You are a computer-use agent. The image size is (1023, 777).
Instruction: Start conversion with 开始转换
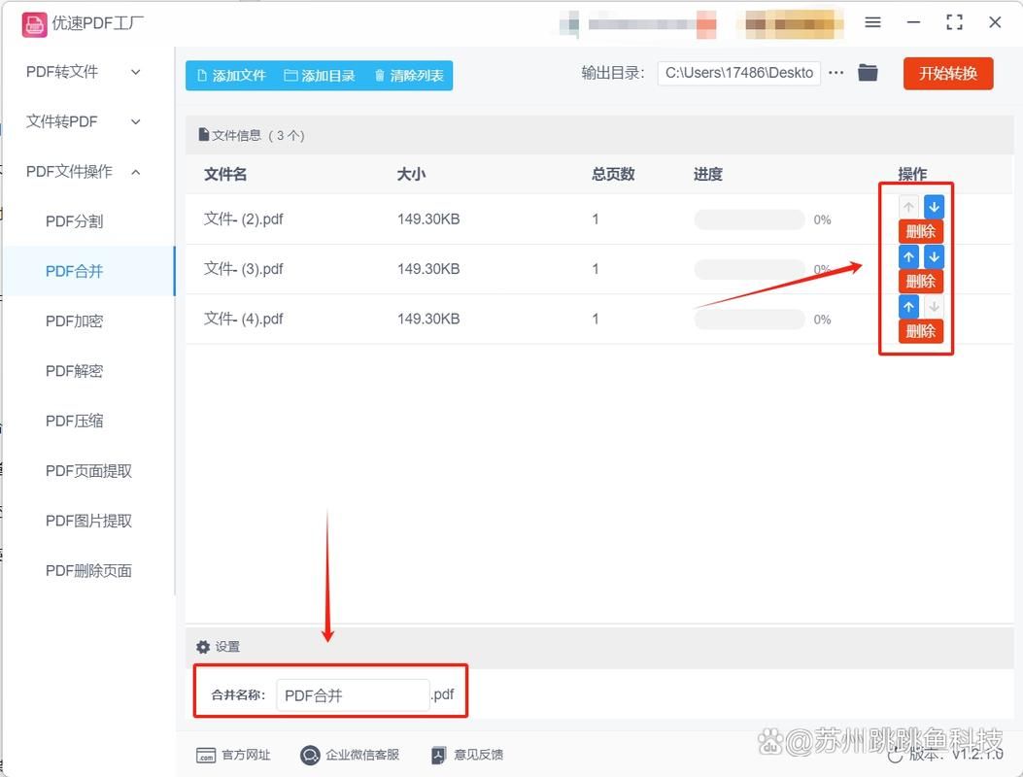tap(948, 73)
